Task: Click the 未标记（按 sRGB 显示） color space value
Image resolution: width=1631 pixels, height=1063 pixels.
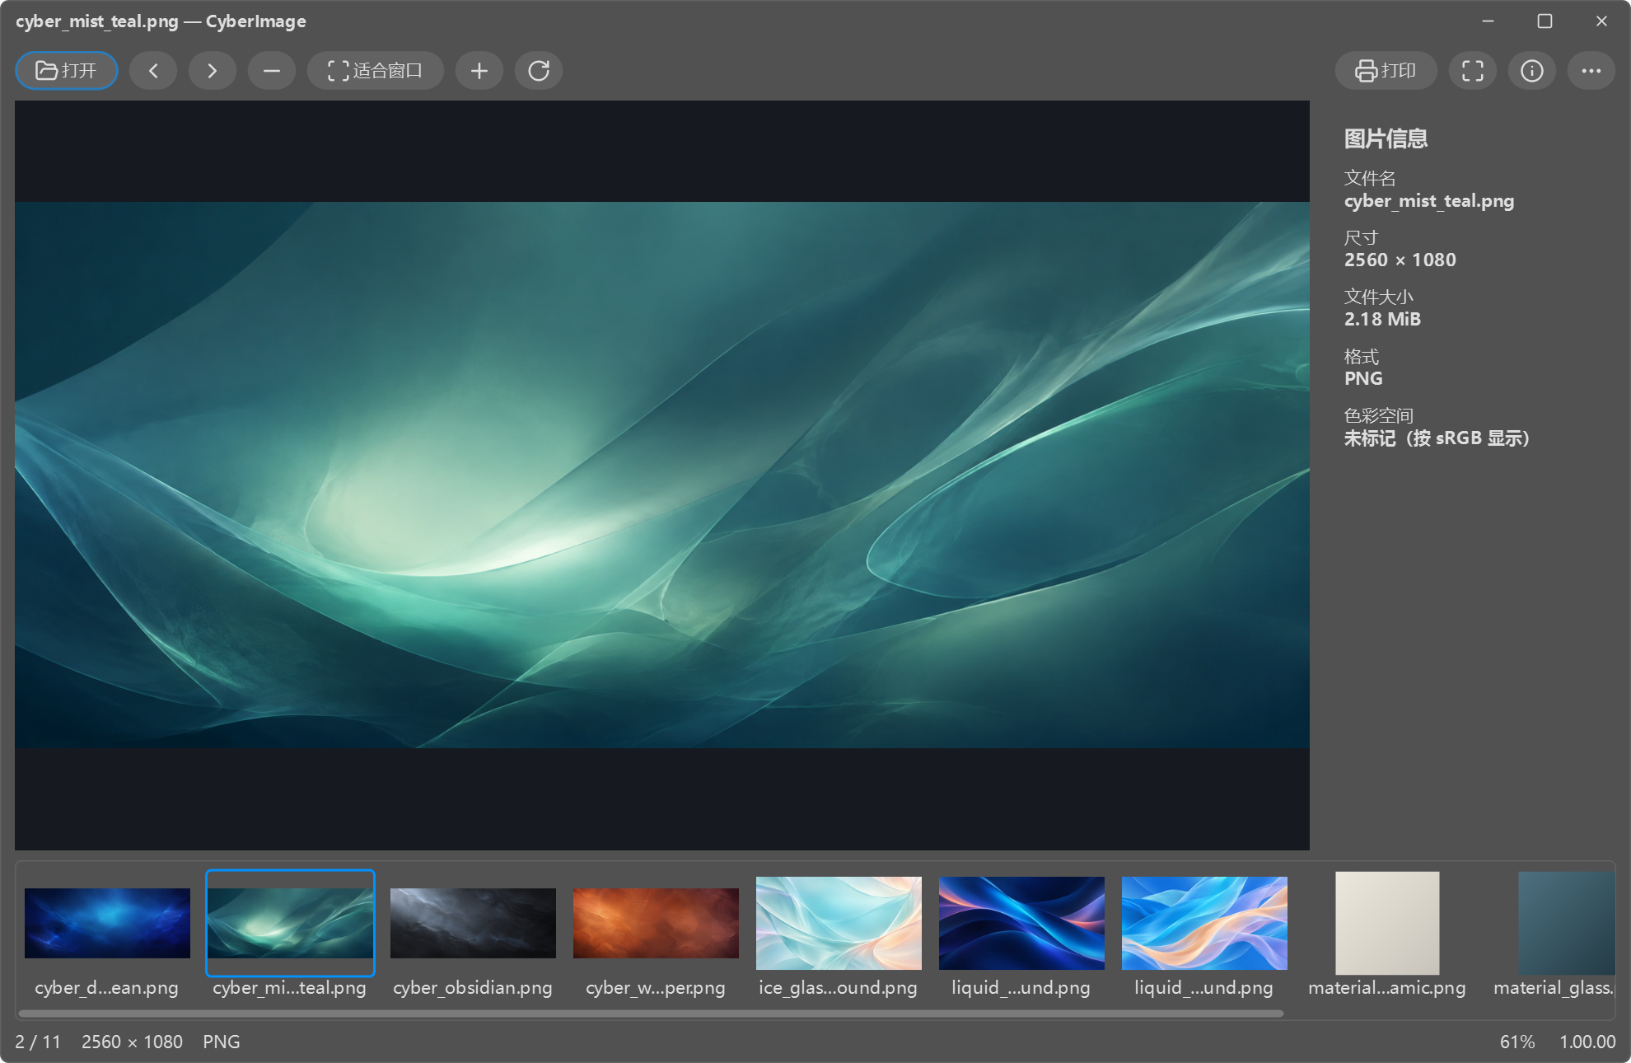Action: (x=1437, y=438)
